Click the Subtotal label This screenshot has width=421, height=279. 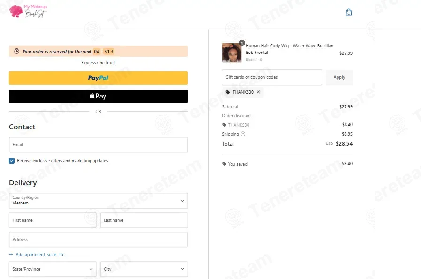pos(230,106)
